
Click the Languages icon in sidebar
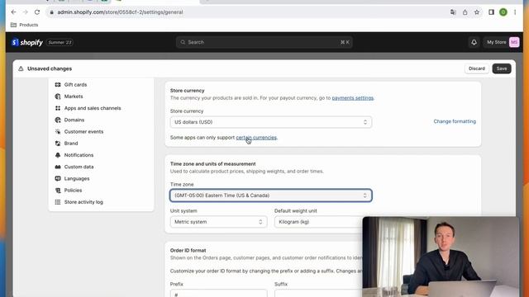[x=58, y=178]
